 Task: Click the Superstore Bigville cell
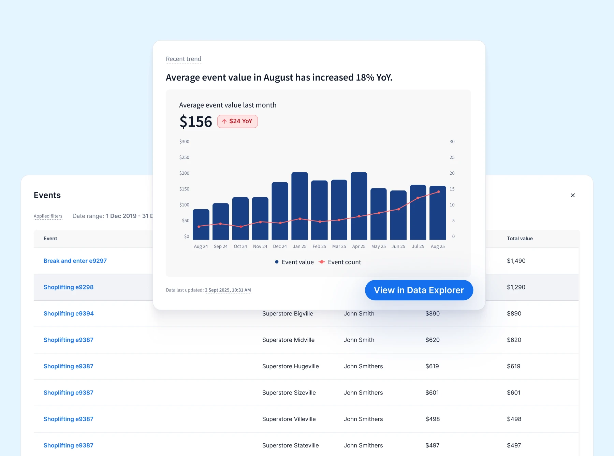point(288,314)
